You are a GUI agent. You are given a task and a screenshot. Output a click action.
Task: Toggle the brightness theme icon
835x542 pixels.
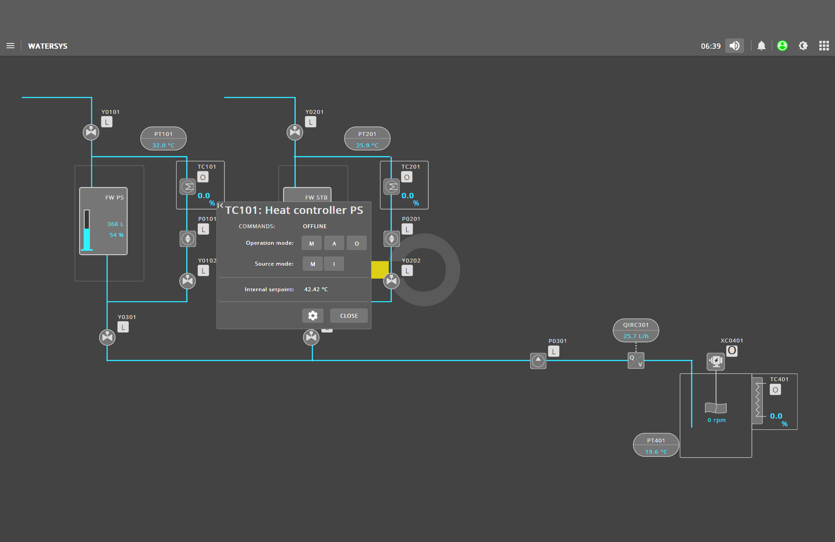pyautogui.click(x=803, y=46)
